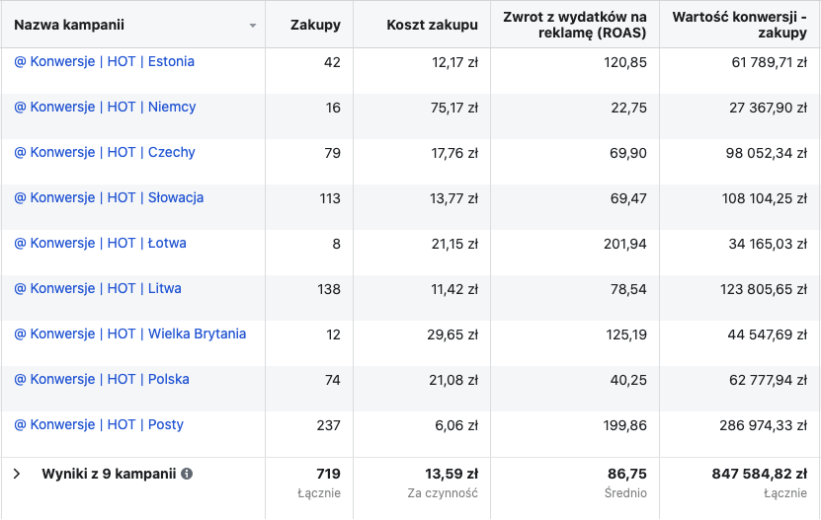Open the Konwersje HOT Estonia campaign
Image resolution: width=821 pixels, height=520 pixels.
coord(104,61)
